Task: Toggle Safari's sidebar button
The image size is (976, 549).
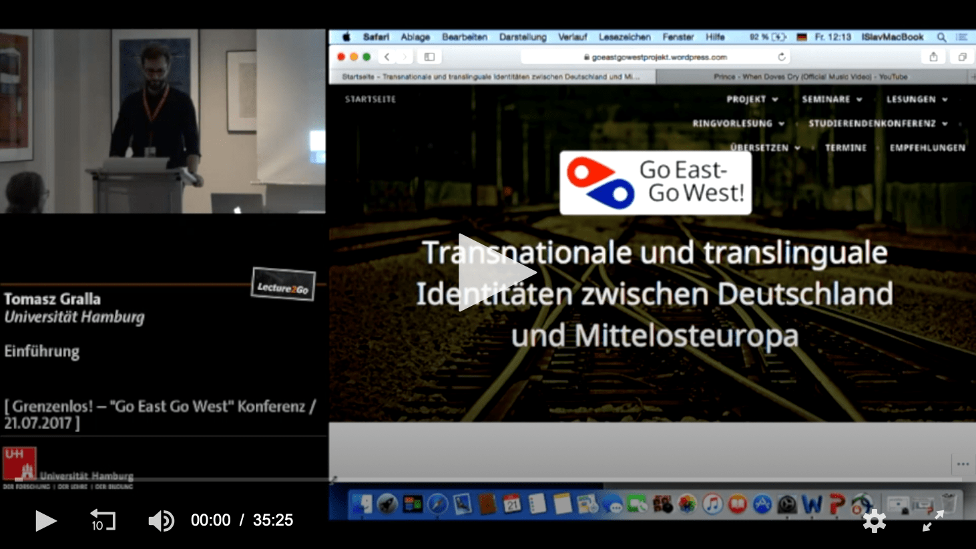Action: [429, 57]
